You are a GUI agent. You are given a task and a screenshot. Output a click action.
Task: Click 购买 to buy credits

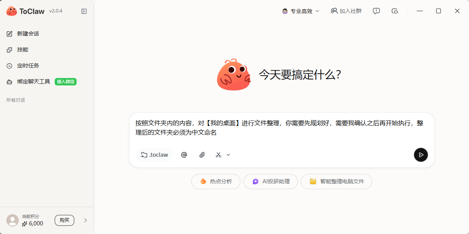64,220
